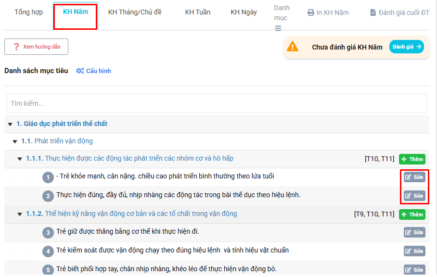Focus the Tìm kiếm search field
The width and height of the screenshot is (437, 277).
click(x=217, y=103)
